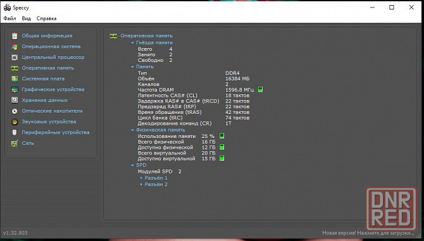
Task: Click the Задержка RAS# в CAS# (tRCD) row
Action: pyautogui.click(x=194, y=101)
